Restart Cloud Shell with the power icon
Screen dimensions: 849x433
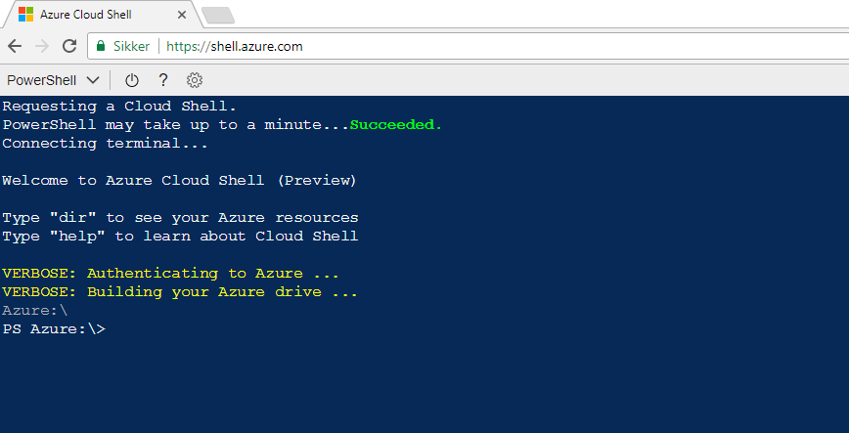(x=132, y=81)
